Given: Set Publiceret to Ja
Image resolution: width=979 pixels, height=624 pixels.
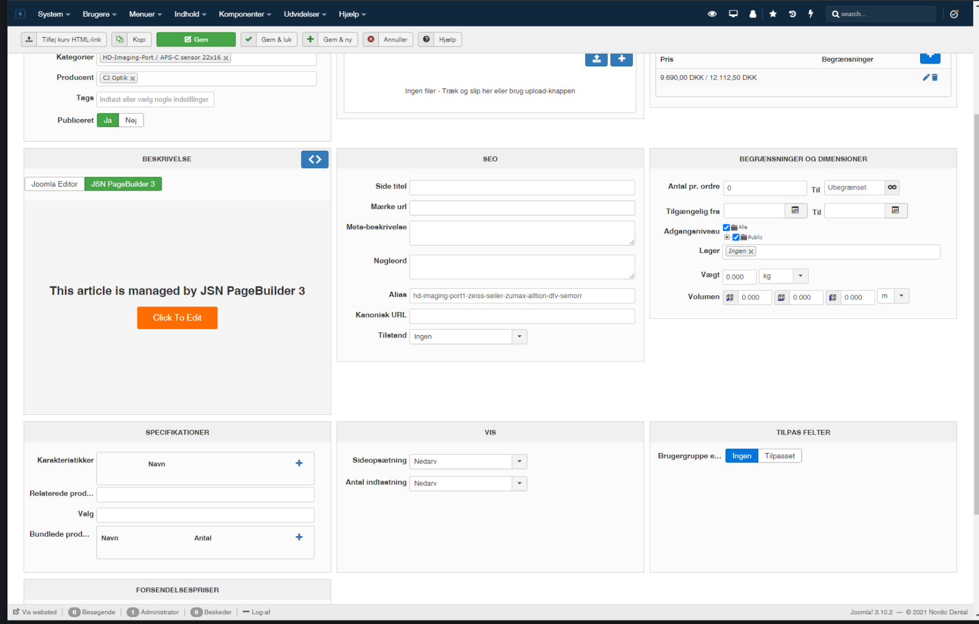Looking at the screenshot, I should (107, 120).
